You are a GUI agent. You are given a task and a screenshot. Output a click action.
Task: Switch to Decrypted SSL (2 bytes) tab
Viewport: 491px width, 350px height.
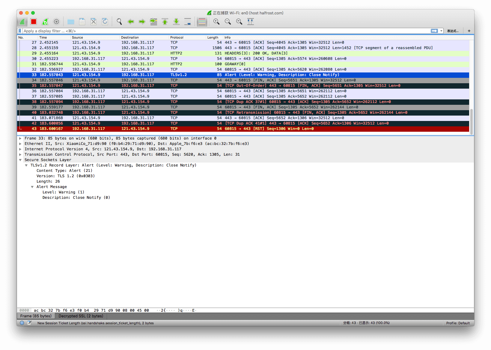(81, 316)
